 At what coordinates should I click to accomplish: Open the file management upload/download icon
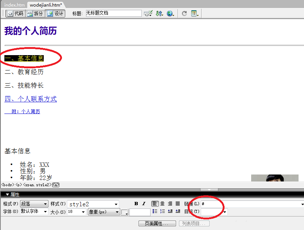point(159,14)
